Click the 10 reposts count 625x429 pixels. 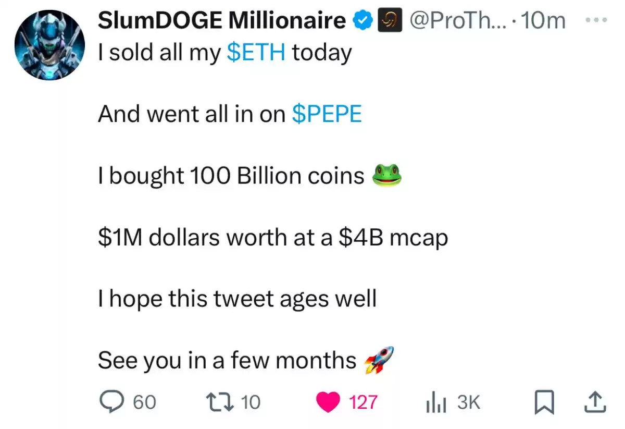(251, 402)
